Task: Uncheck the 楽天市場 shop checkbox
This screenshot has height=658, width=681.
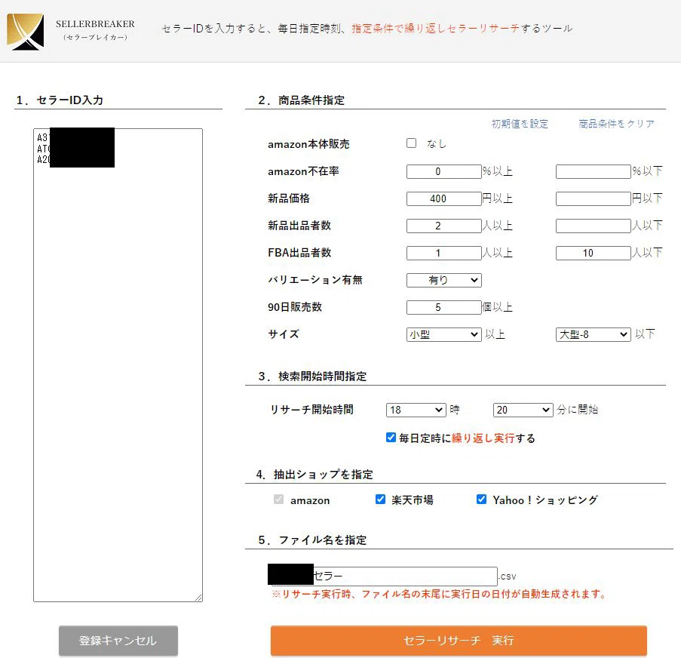Action: (x=380, y=500)
